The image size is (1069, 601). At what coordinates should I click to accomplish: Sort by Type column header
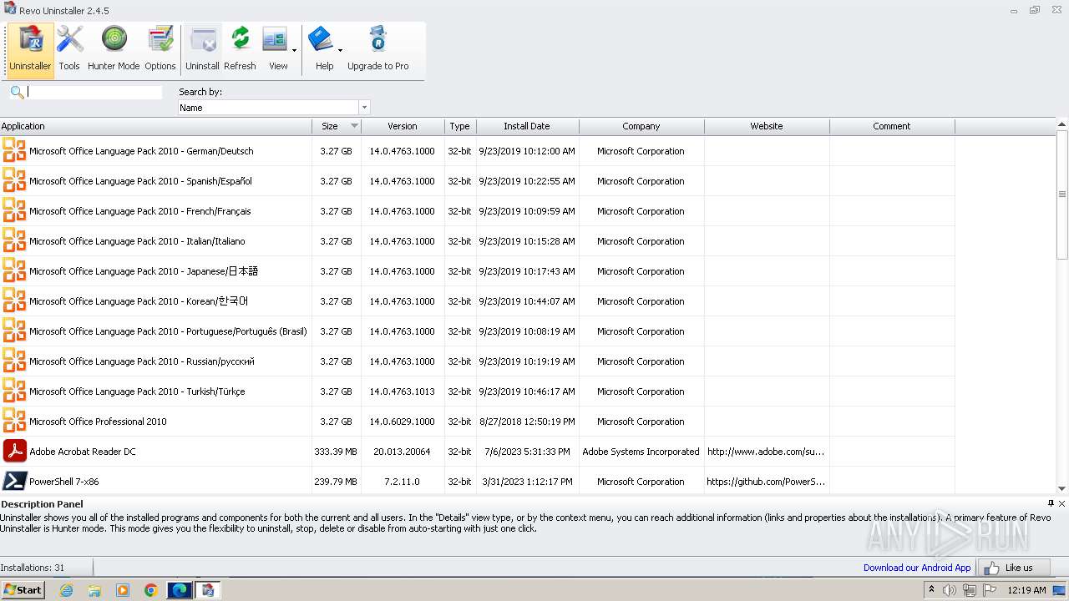pyautogui.click(x=460, y=126)
